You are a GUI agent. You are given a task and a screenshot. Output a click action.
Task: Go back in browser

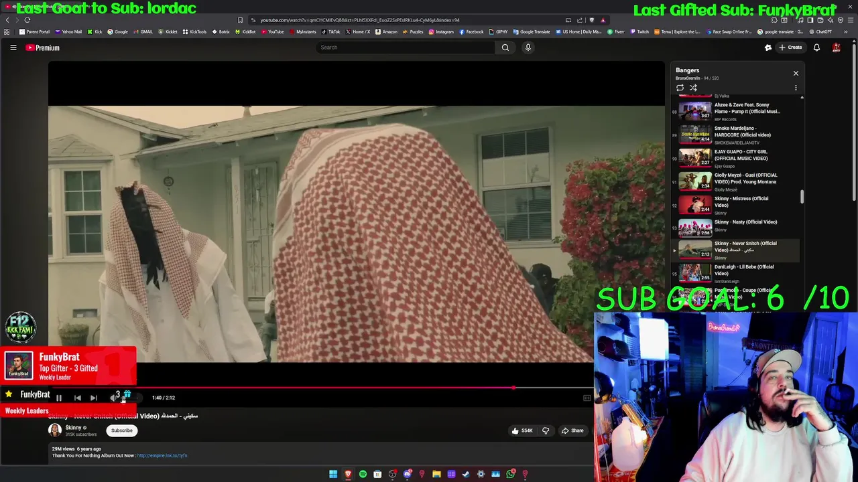(x=7, y=20)
